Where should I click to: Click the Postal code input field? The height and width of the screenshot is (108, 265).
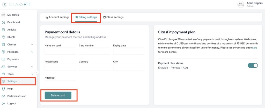point(60,67)
